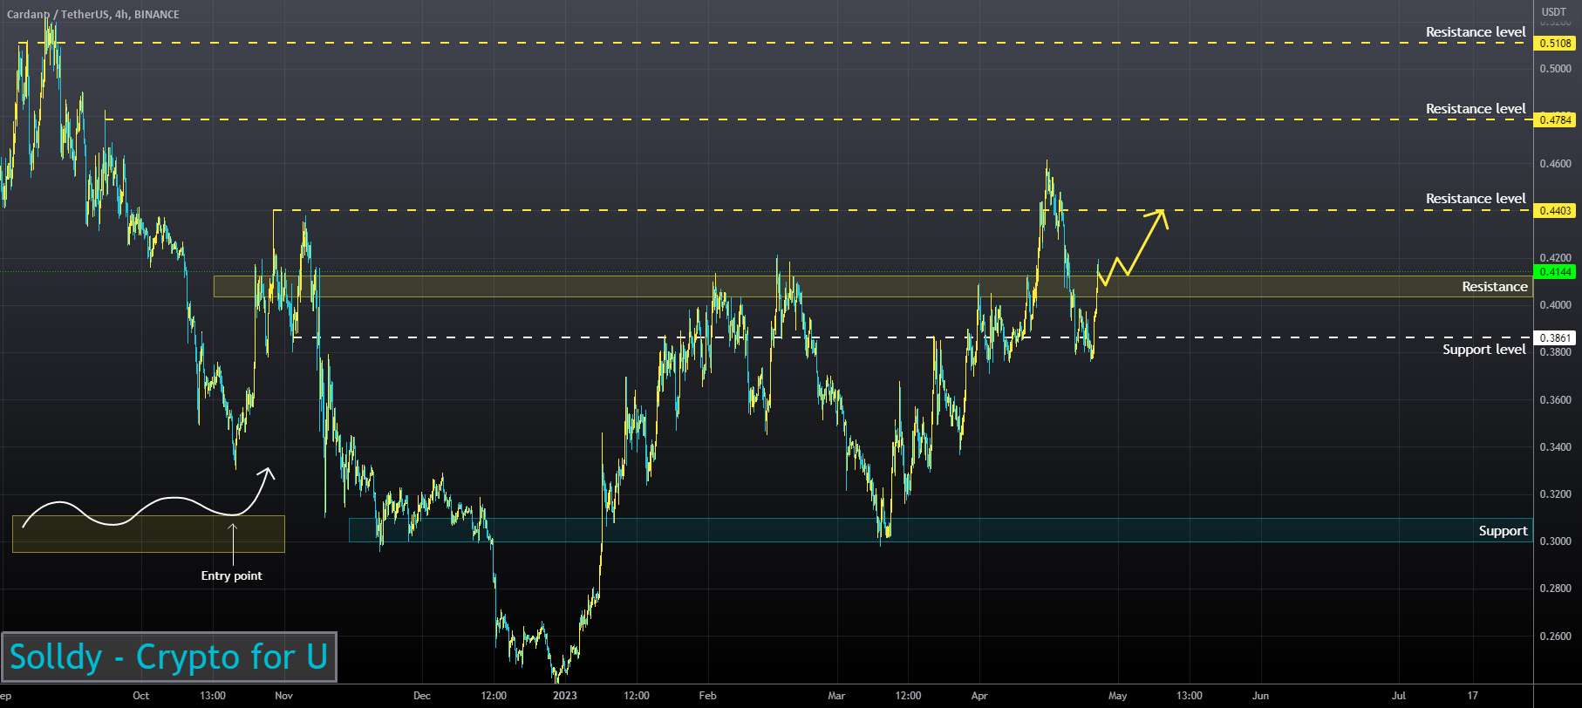The height and width of the screenshot is (708, 1582).
Task: Click the Nov date on time axis
Action: [283, 696]
